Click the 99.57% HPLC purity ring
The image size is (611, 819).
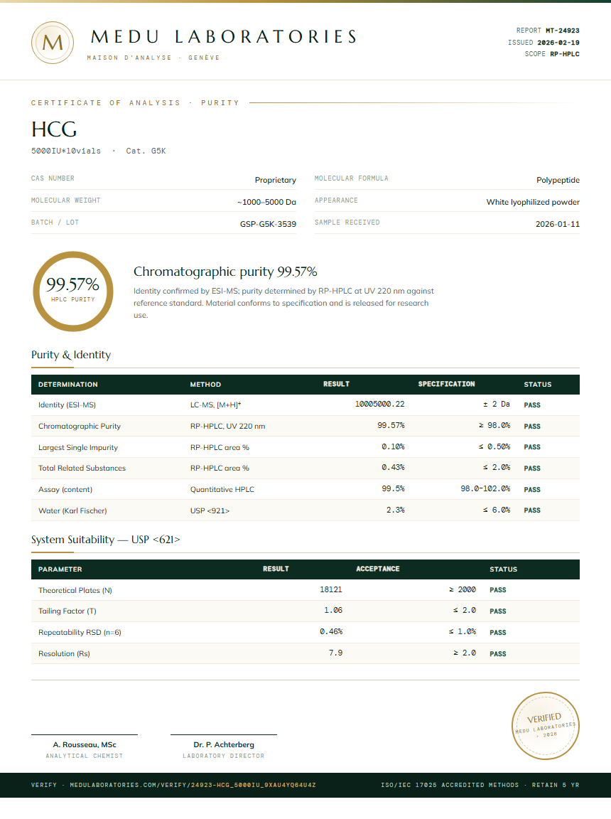tap(73, 291)
